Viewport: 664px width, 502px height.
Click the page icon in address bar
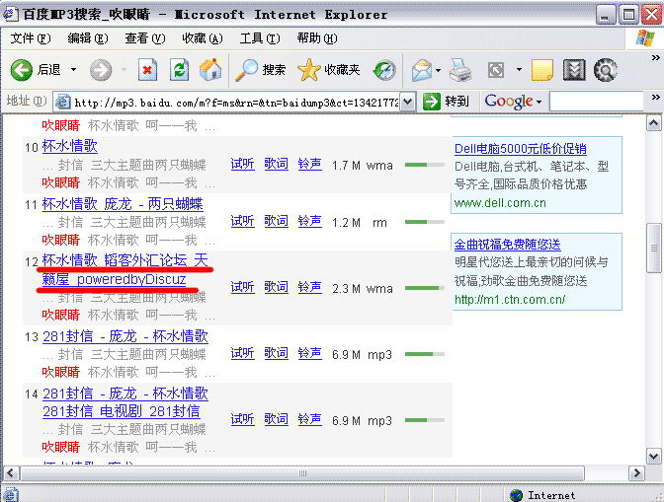(62, 102)
